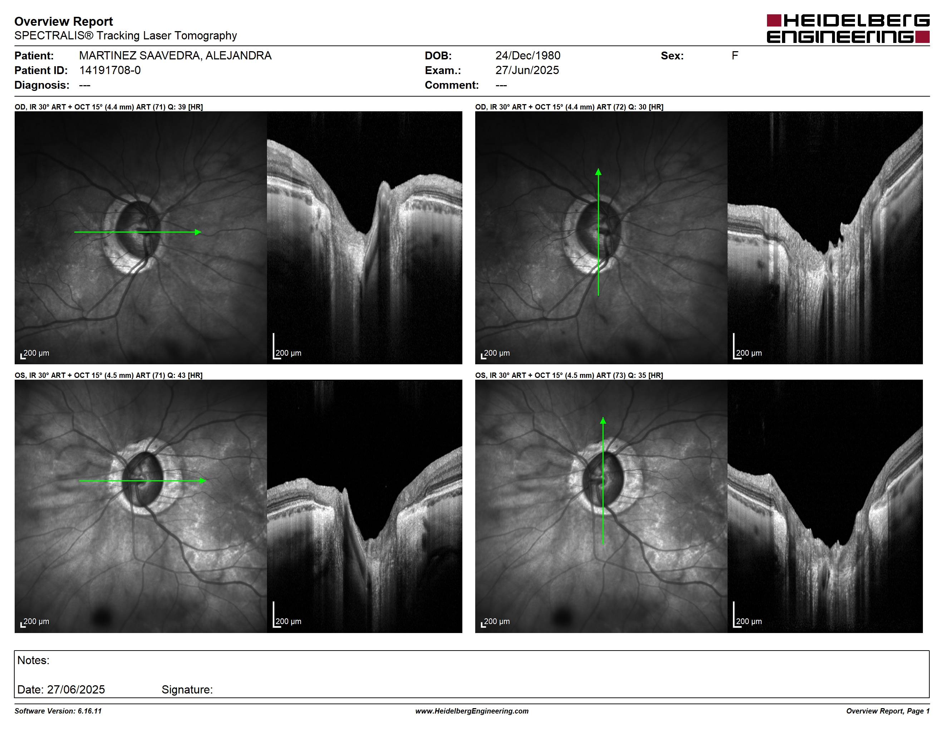
Task: Open OD infrared fundus image with vertical scan
Action: tap(601, 237)
